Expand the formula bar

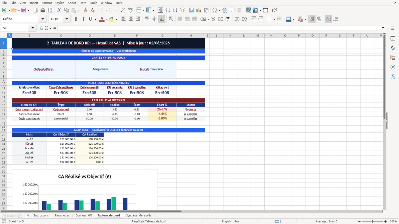pyautogui.click(x=383, y=28)
